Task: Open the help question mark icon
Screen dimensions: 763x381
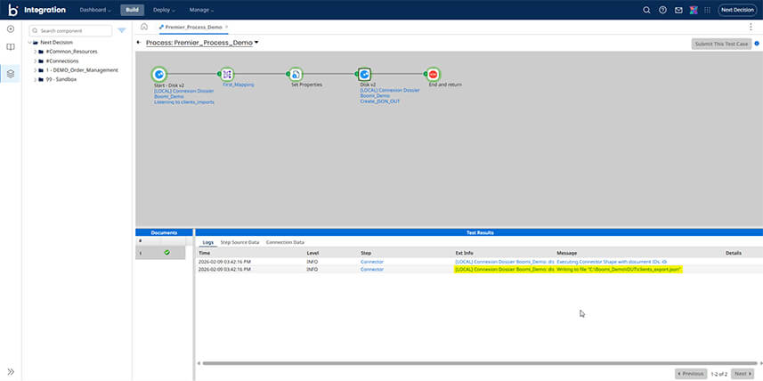Action: pos(662,10)
